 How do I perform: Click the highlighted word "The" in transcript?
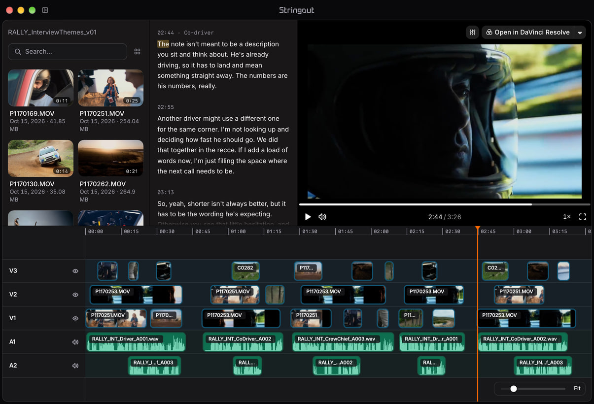[163, 44]
